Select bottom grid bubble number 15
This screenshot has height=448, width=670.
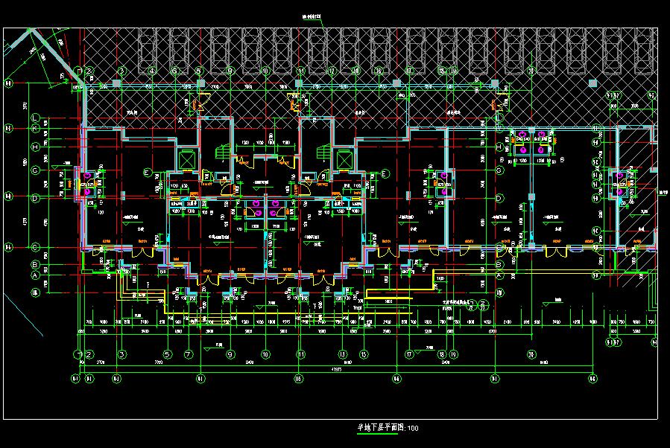click(363, 354)
